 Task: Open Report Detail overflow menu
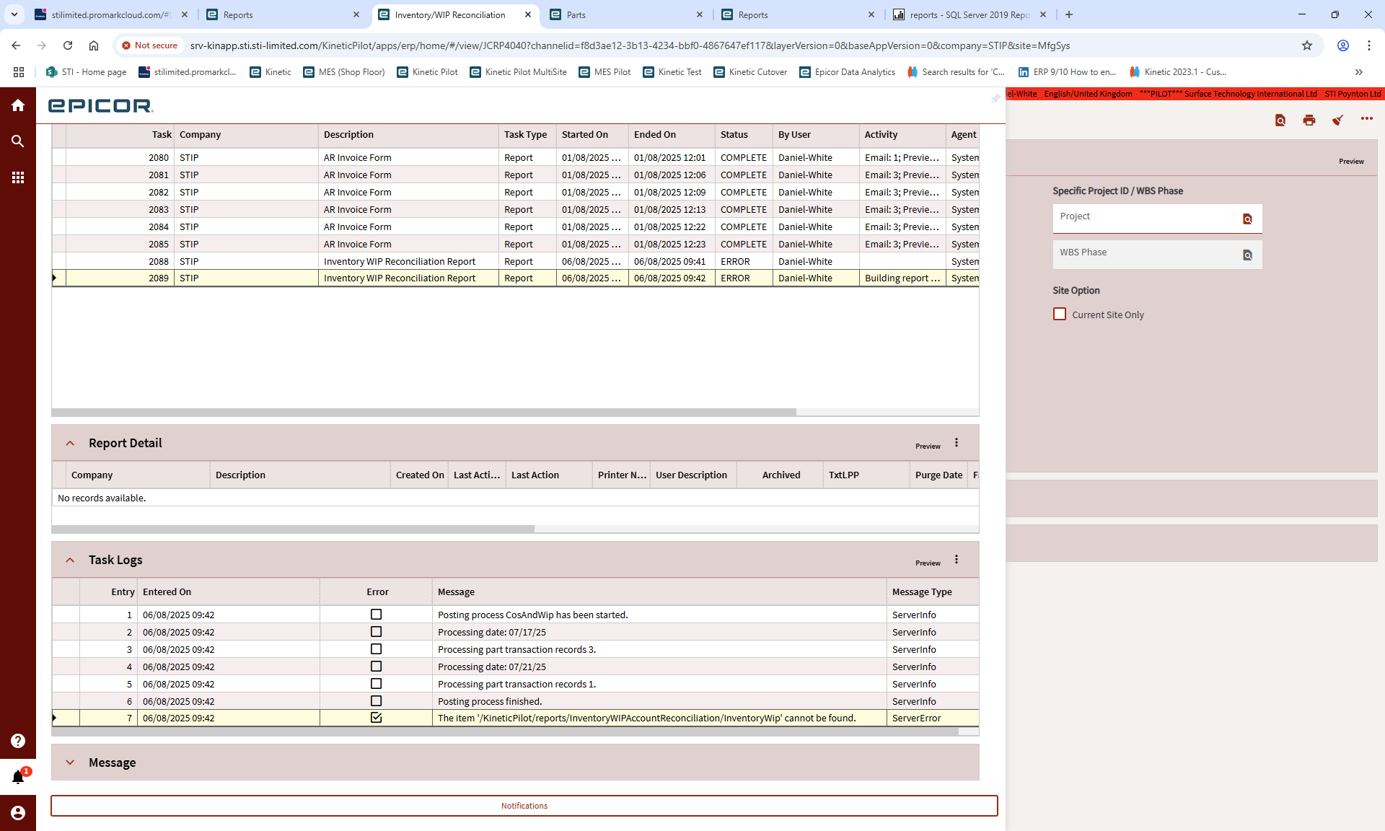pyautogui.click(x=957, y=443)
